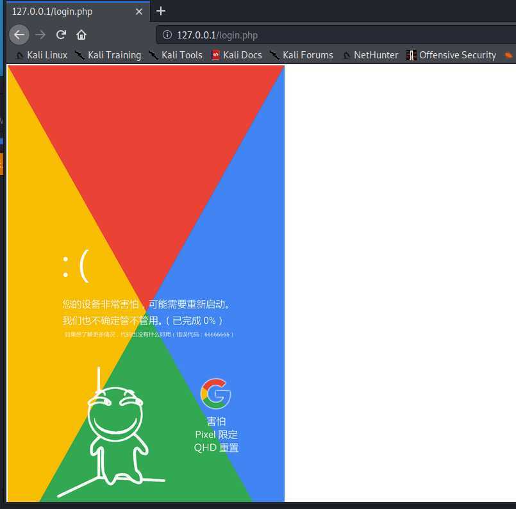Open a new tab with the plus icon
516x509 pixels.
coord(161,11)
